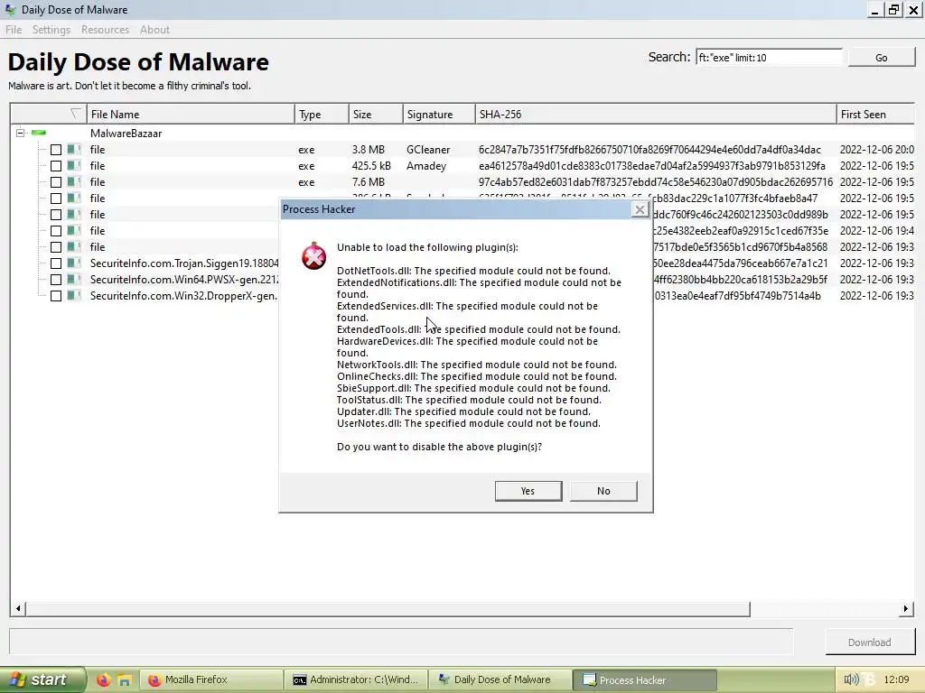The height and width of the screenshot is (693, 925).
Task: Check the Amadey file checkbox
Action: (56, 166)
